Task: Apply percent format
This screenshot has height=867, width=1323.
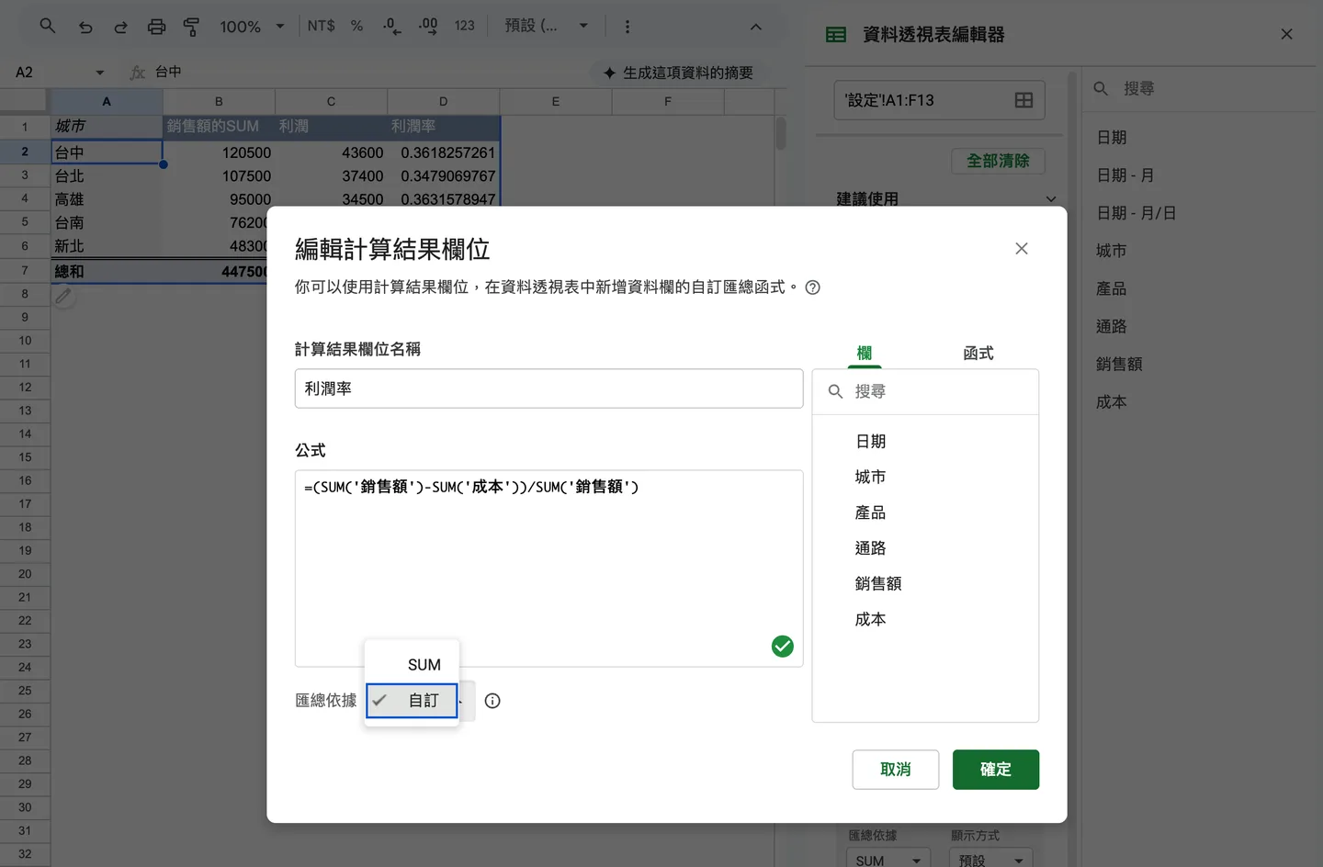Action: click(356, 26)
